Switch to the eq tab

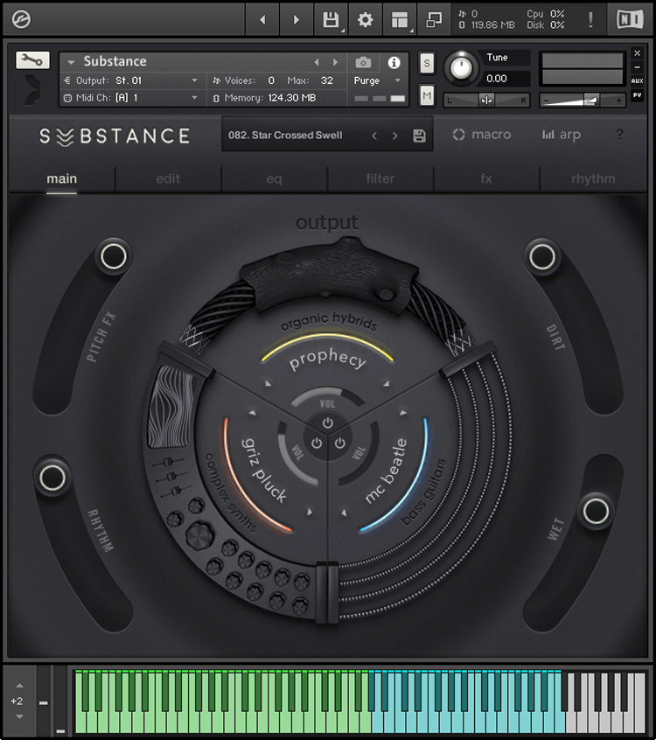point(274,178)
